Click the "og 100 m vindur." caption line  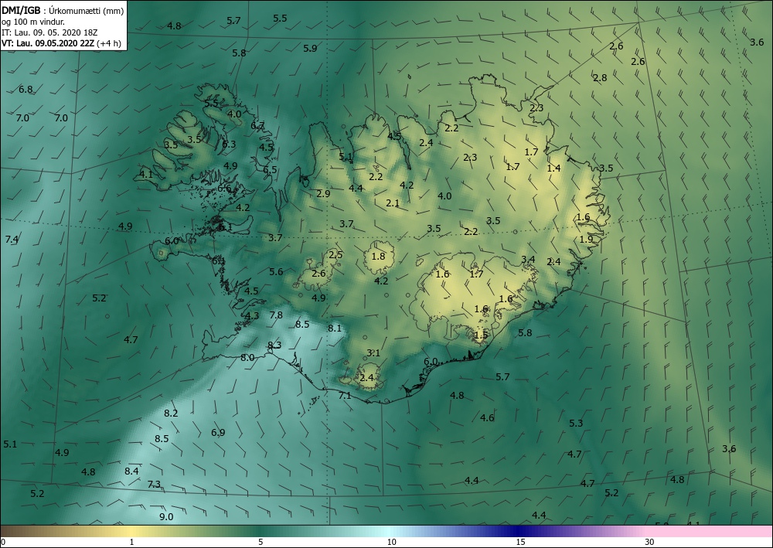pos(32,22)
